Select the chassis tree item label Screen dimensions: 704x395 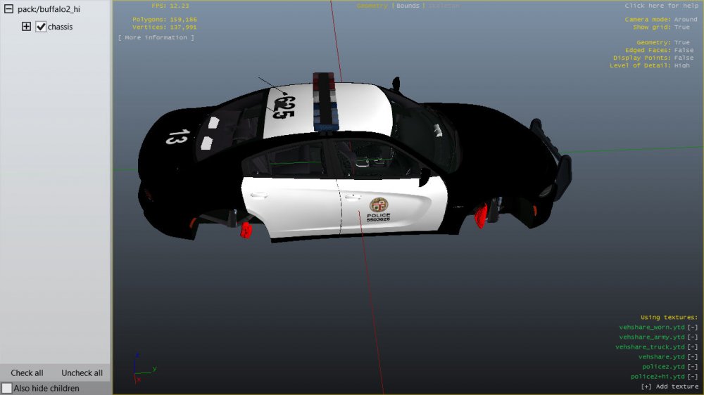pos(60,27)
